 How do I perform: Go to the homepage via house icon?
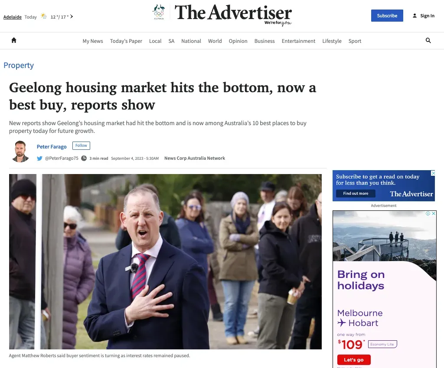click(14, 40)
